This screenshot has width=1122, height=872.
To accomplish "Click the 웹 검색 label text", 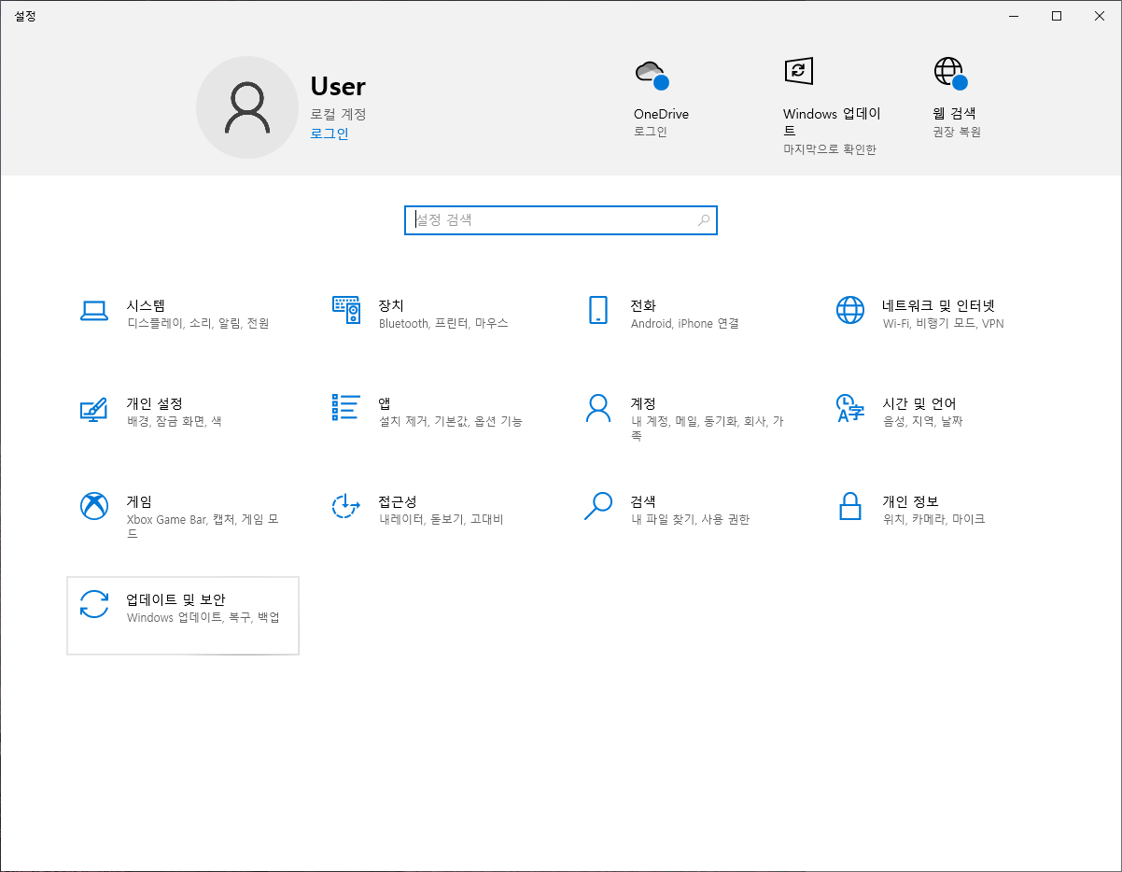I will pos(954,114).
